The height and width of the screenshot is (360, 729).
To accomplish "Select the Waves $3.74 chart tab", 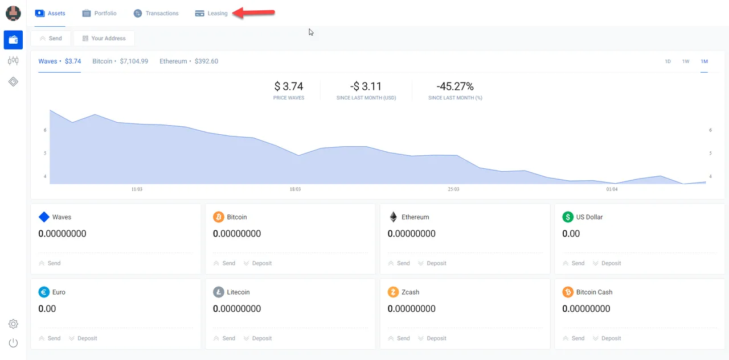I will pos(60,61).
